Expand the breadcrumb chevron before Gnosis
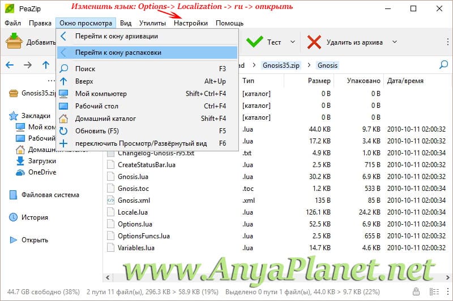 (309, 66)
